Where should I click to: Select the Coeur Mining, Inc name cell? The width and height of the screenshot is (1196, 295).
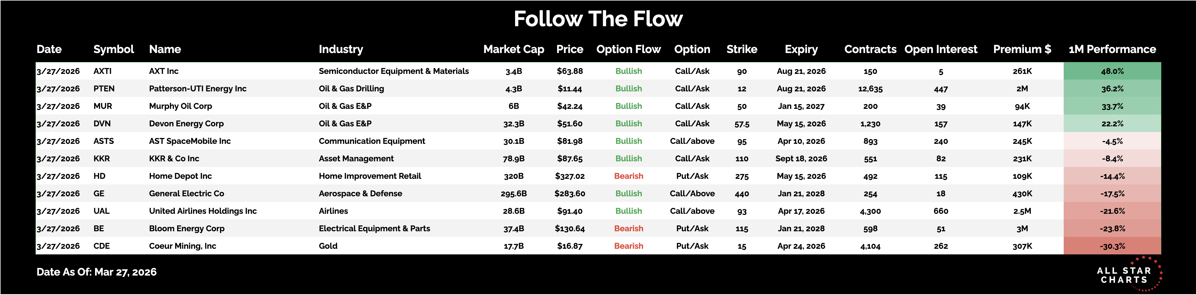[x=183, y=246]
